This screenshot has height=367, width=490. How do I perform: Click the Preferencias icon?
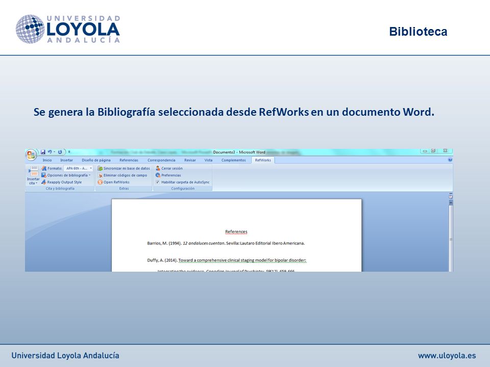coord(158,175)
